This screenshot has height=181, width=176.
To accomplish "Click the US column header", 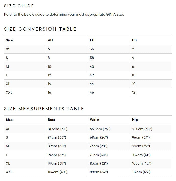I will pyautogui.click(x=134, y=40).
